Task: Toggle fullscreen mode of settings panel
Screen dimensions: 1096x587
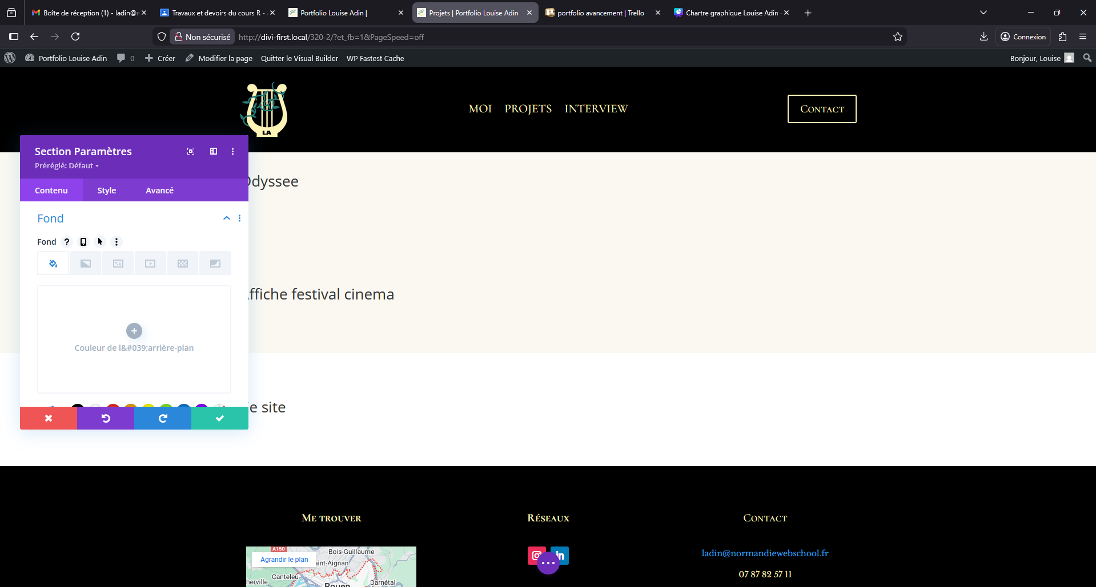Action: point(191,151)
